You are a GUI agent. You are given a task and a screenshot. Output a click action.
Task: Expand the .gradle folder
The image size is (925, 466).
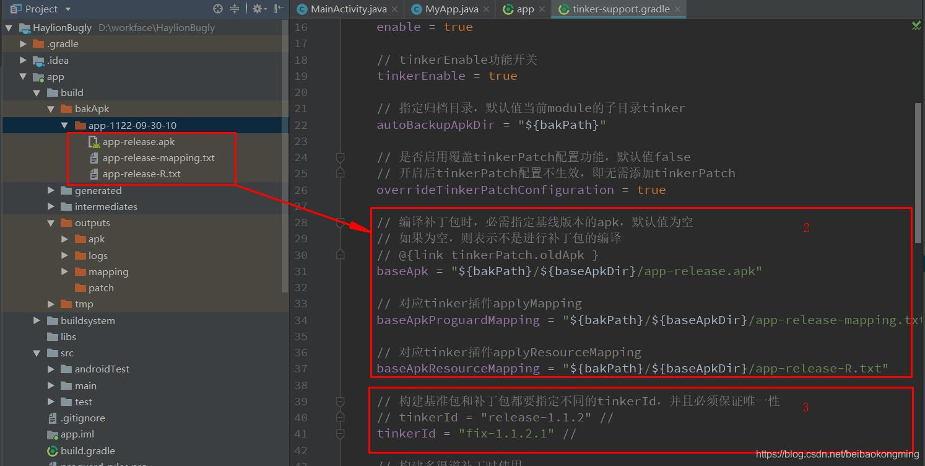23,44
